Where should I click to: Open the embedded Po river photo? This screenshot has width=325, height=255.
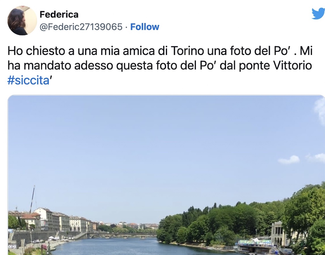(166, 175)
